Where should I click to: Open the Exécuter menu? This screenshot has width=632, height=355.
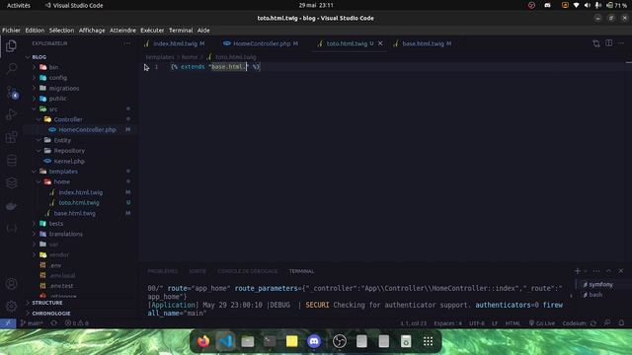pos(152,31)
